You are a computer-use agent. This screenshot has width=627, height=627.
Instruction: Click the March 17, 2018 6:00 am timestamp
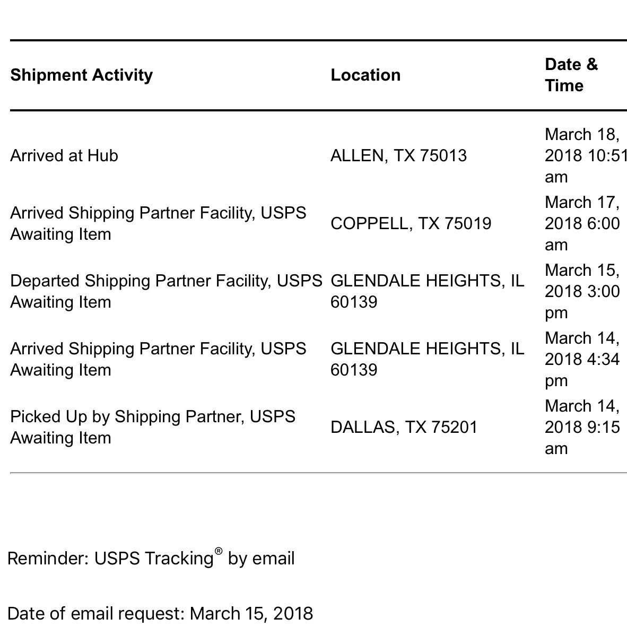pyautogui.click(x=582, y=223)
